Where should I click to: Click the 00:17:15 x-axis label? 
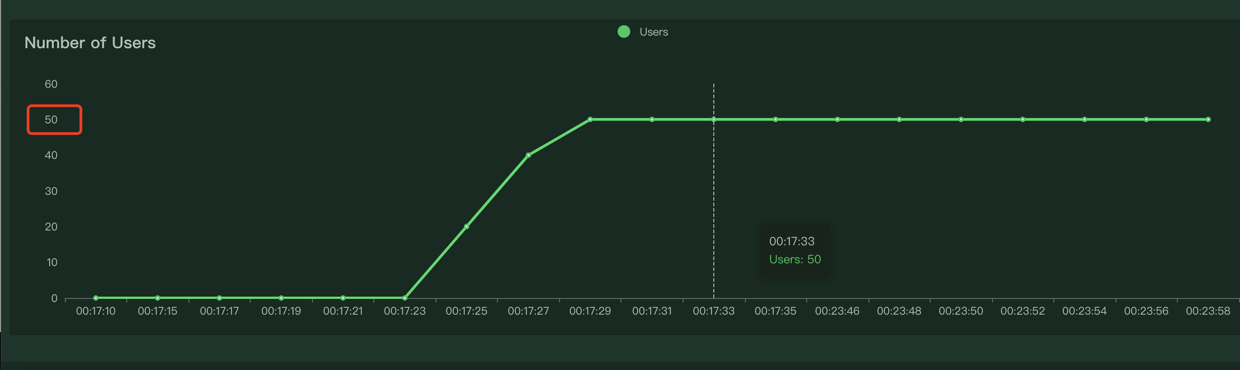[x=157, y=311]
